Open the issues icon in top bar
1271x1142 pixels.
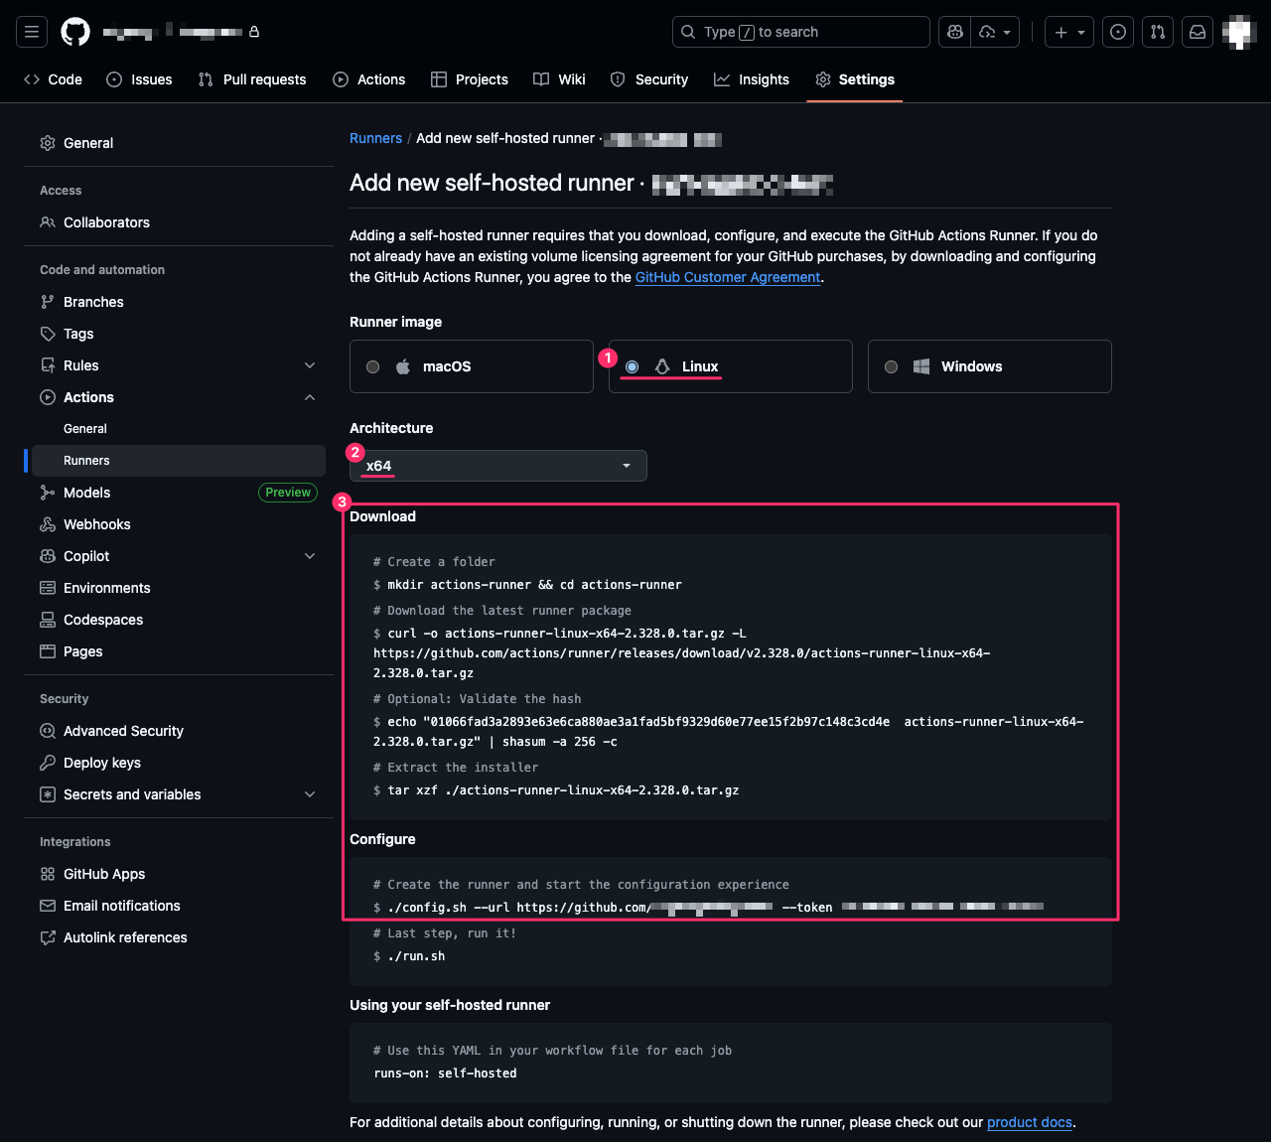(1118, 32)
